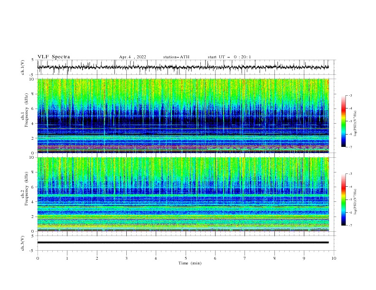
Task: Click the ch.2 PSD color scale bar
Action: (343, 199)
